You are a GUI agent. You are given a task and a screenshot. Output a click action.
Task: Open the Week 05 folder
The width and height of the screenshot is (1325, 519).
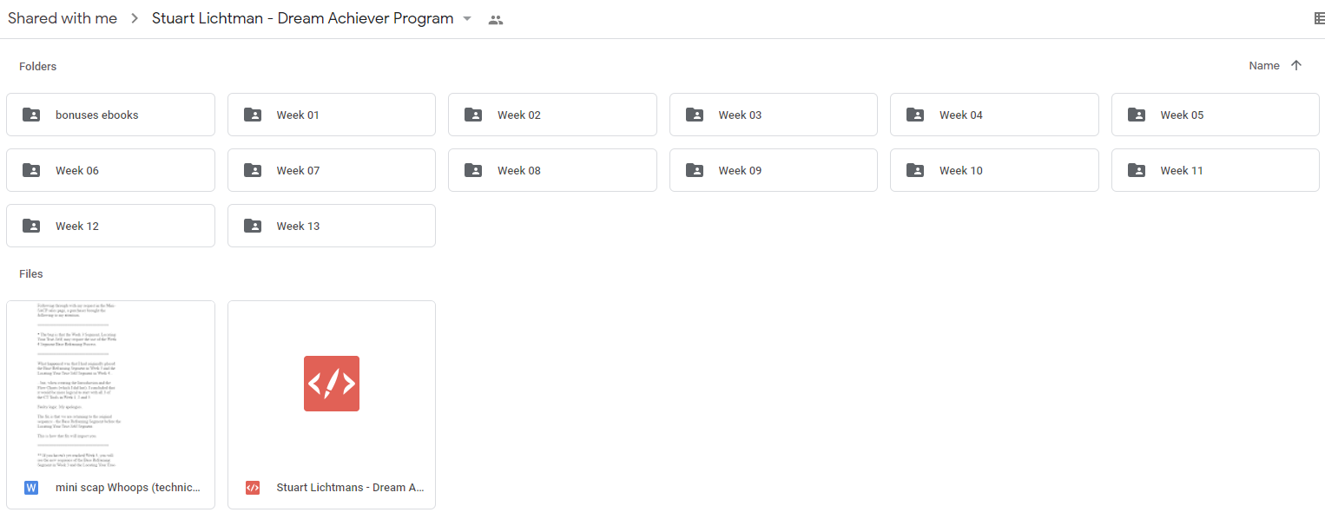[x=1216, y=115]
